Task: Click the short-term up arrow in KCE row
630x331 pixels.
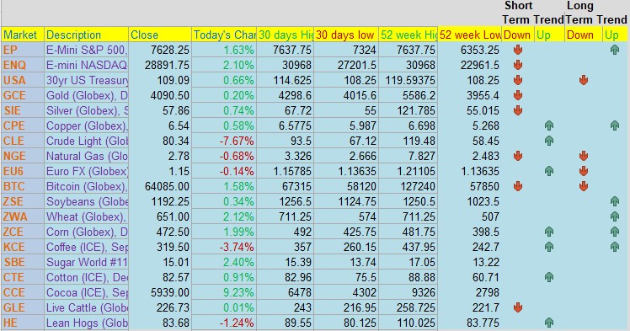Action: click(x=549, y=247)
